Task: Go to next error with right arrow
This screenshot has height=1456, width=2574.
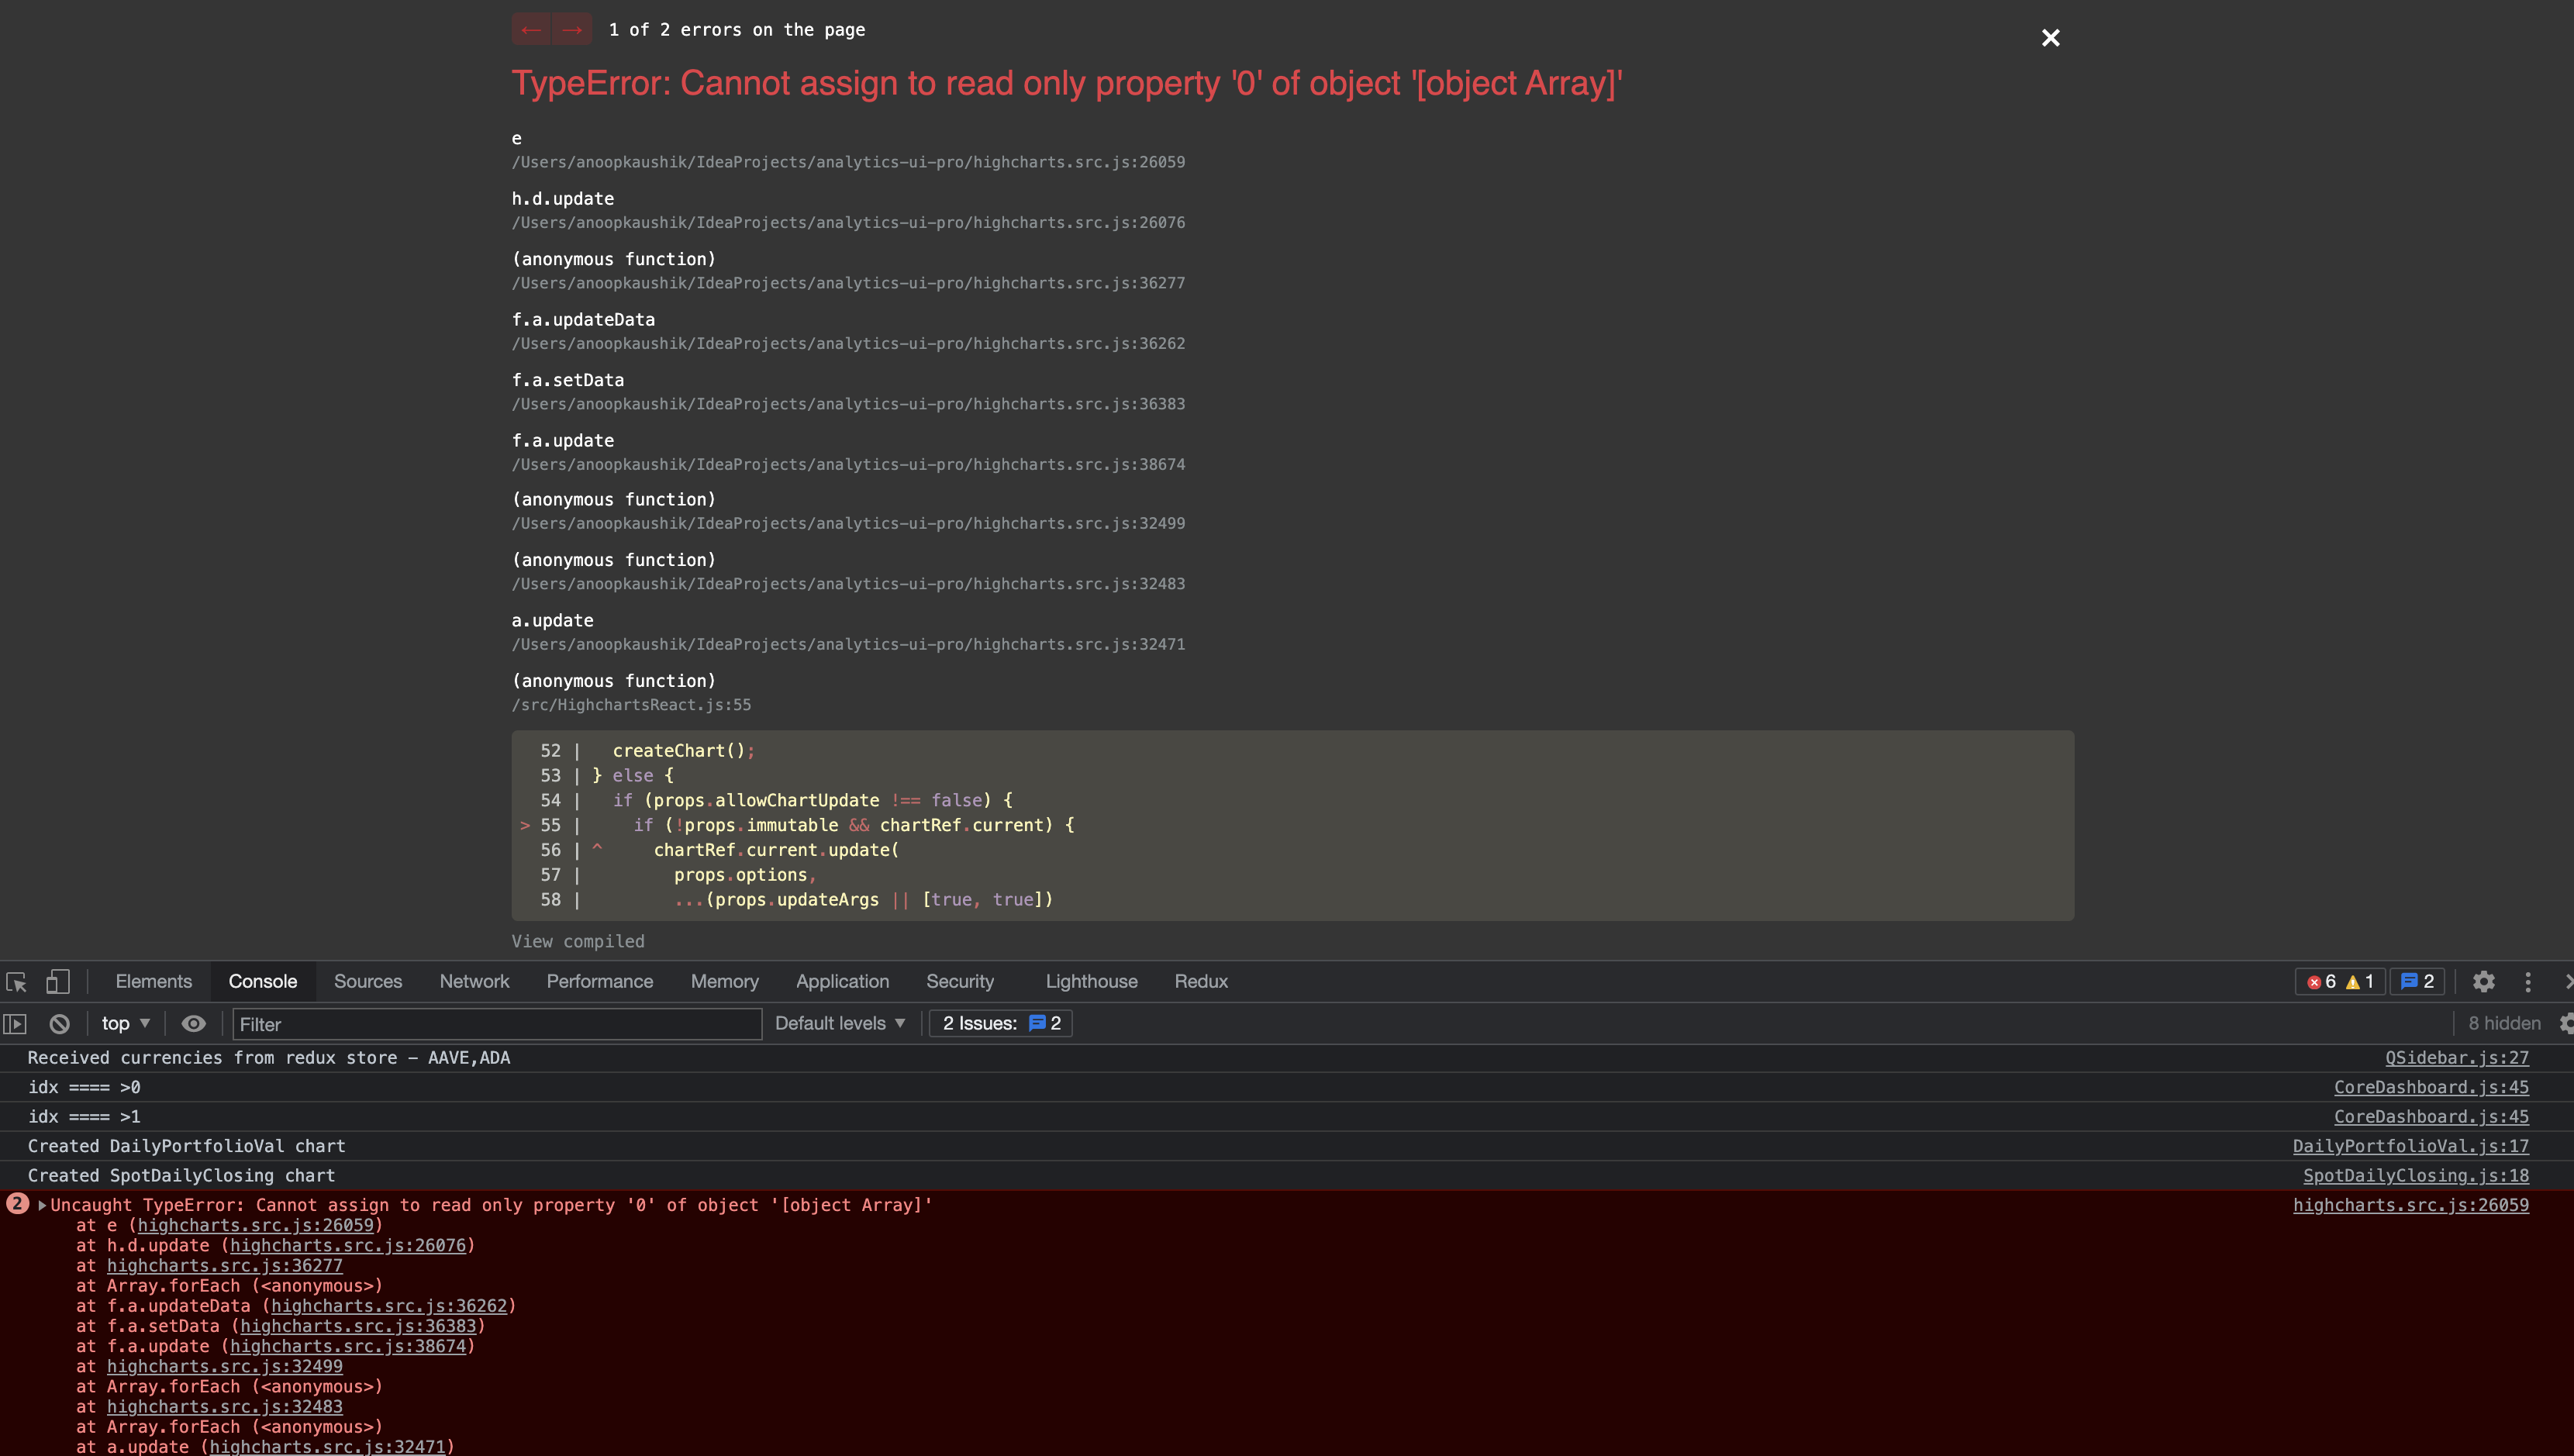Action: click(573, 30)
